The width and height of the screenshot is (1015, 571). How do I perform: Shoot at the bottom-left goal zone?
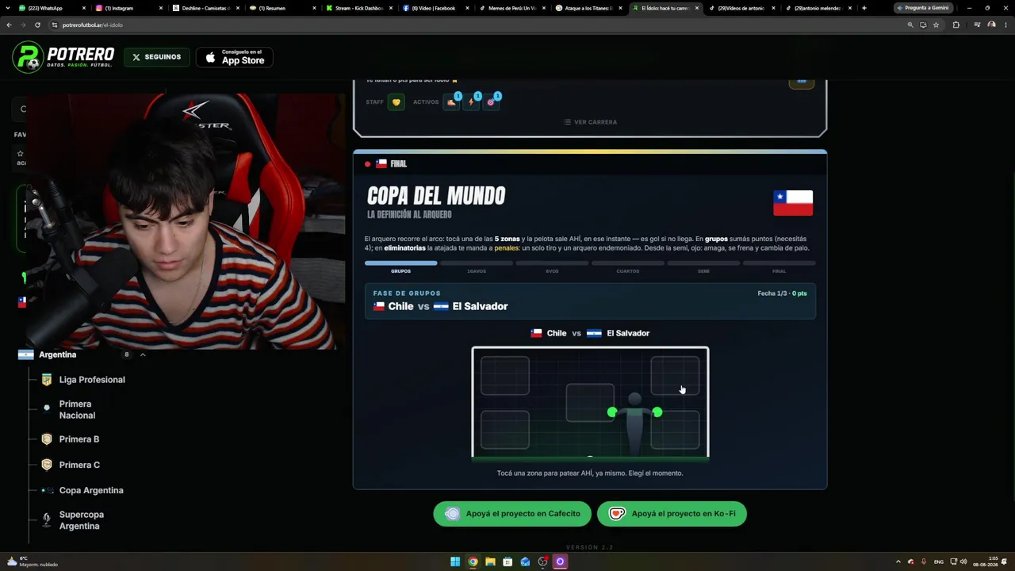(505, 430)
